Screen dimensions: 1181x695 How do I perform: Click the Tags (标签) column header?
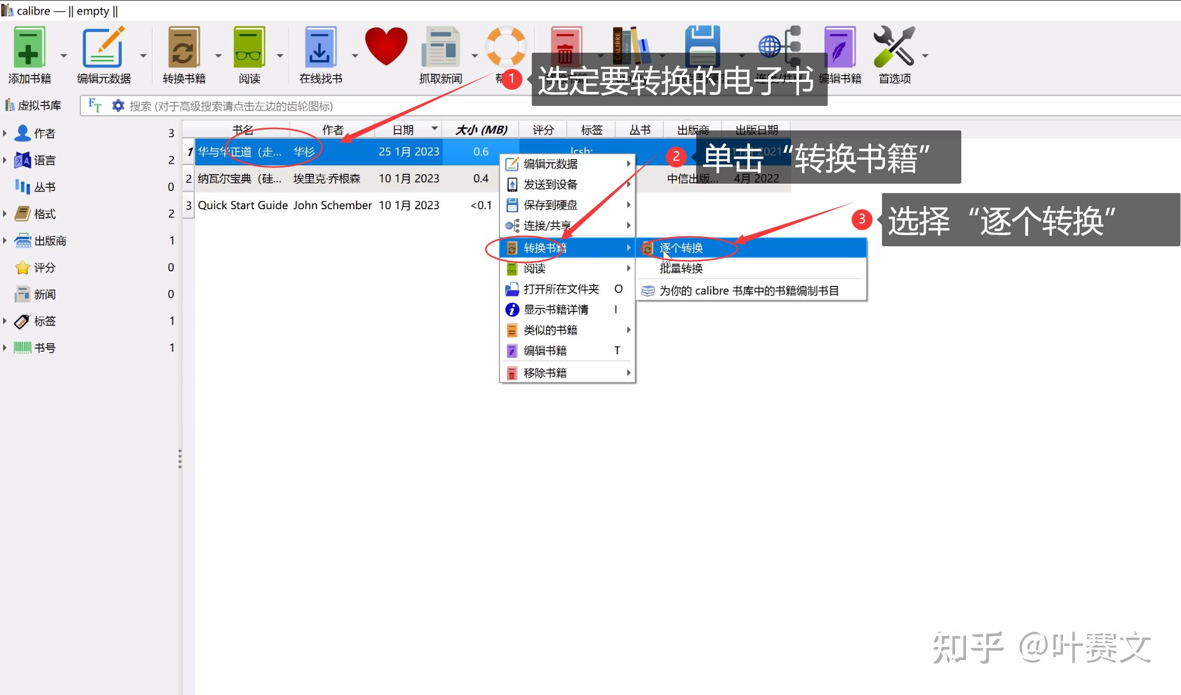(x=591, y=129)
